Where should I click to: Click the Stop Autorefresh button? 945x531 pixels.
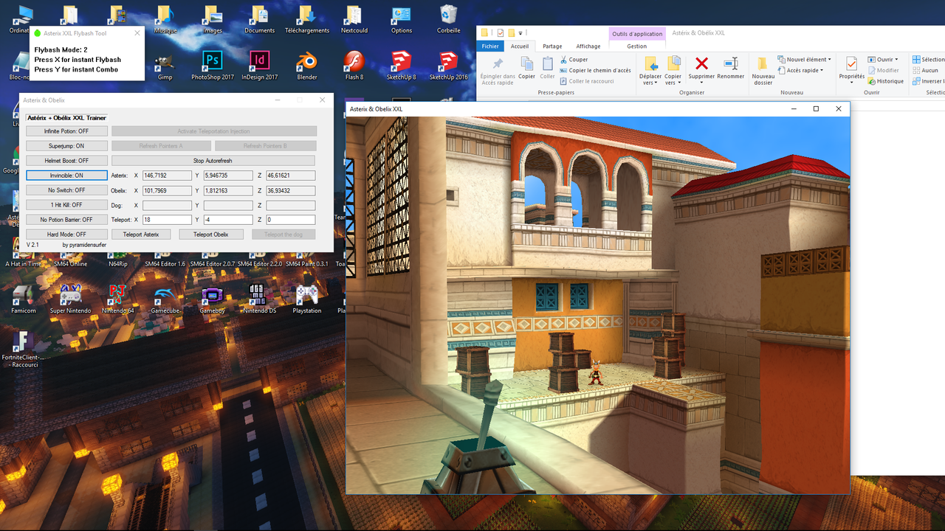click(213, 161)
